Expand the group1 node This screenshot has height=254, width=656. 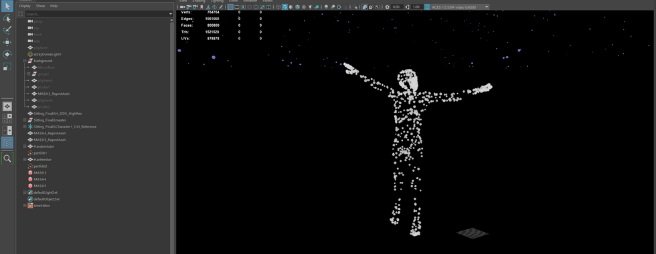click(28, 74)
